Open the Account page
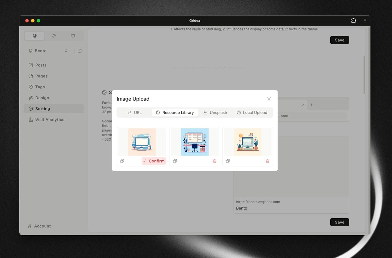This screenshot has height=258, width=392. coord(39,226)
